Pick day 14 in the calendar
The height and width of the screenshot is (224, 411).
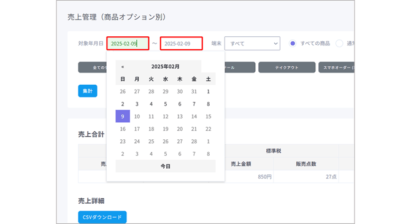click(x=194, y=117)
